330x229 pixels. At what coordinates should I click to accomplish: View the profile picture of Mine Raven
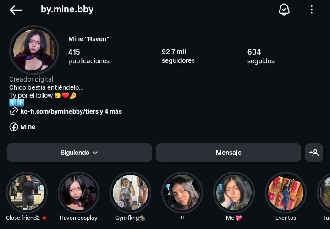point(34,50)
